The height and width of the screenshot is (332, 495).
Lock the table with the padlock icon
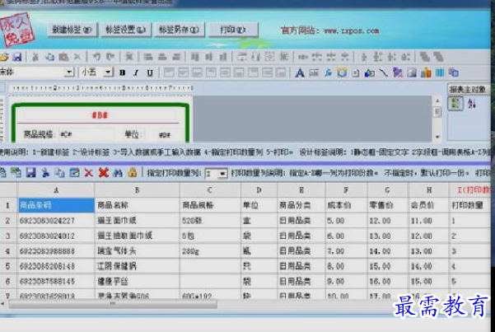click(x=133, y=172)
